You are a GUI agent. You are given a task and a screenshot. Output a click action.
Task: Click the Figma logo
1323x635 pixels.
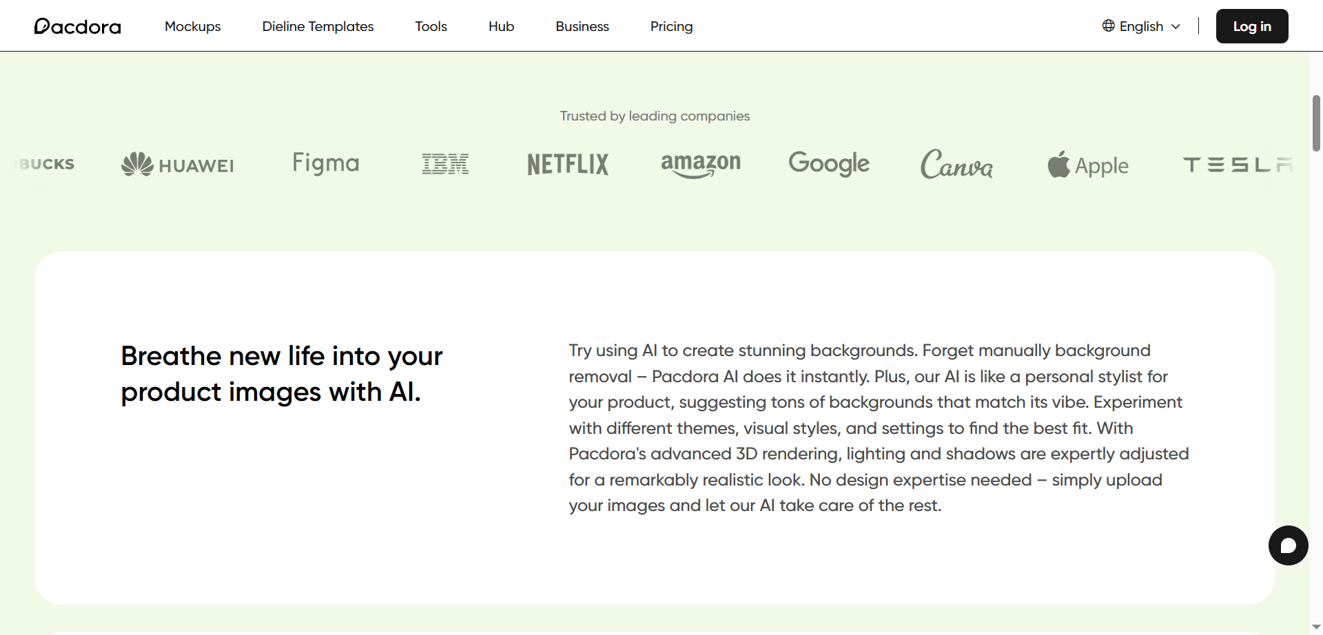tap(326, 163)
